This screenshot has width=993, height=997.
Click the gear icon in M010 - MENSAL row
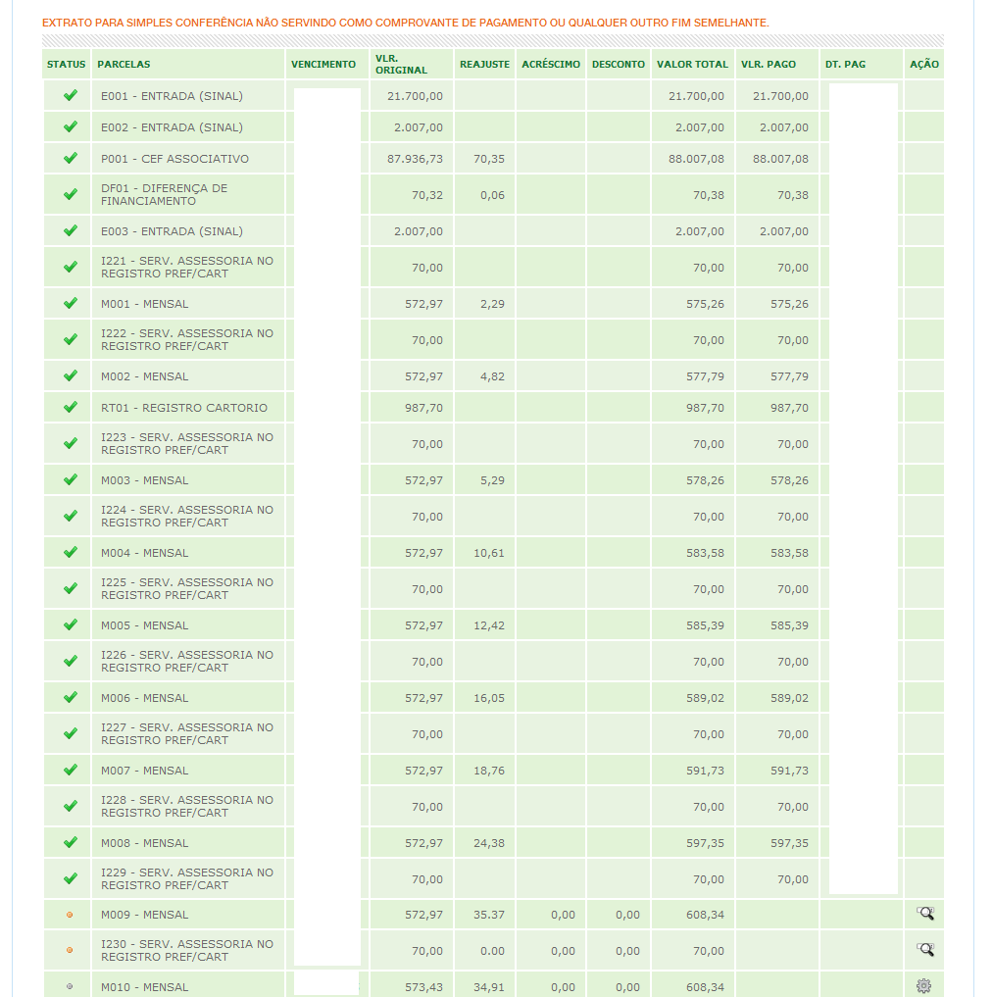pos(923,986)
